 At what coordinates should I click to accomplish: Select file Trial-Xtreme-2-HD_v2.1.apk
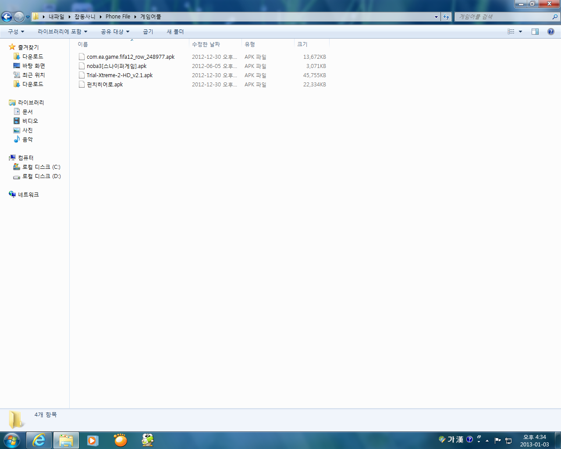coord(120,75)
